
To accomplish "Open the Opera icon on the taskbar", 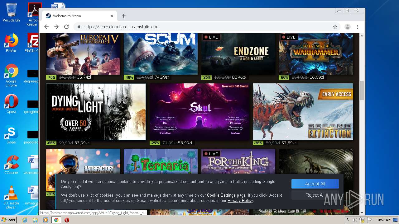I will pyautogui.click(x=67, y=220).
